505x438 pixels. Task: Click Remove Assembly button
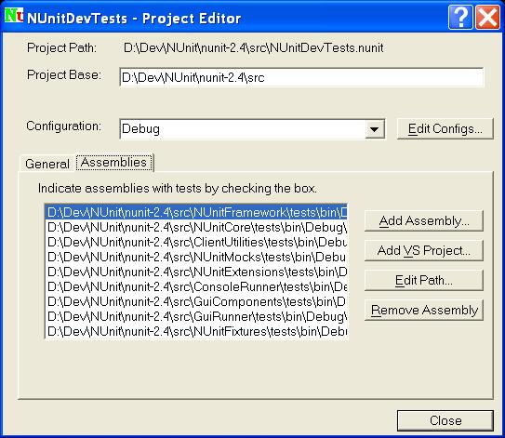point(424,310)
